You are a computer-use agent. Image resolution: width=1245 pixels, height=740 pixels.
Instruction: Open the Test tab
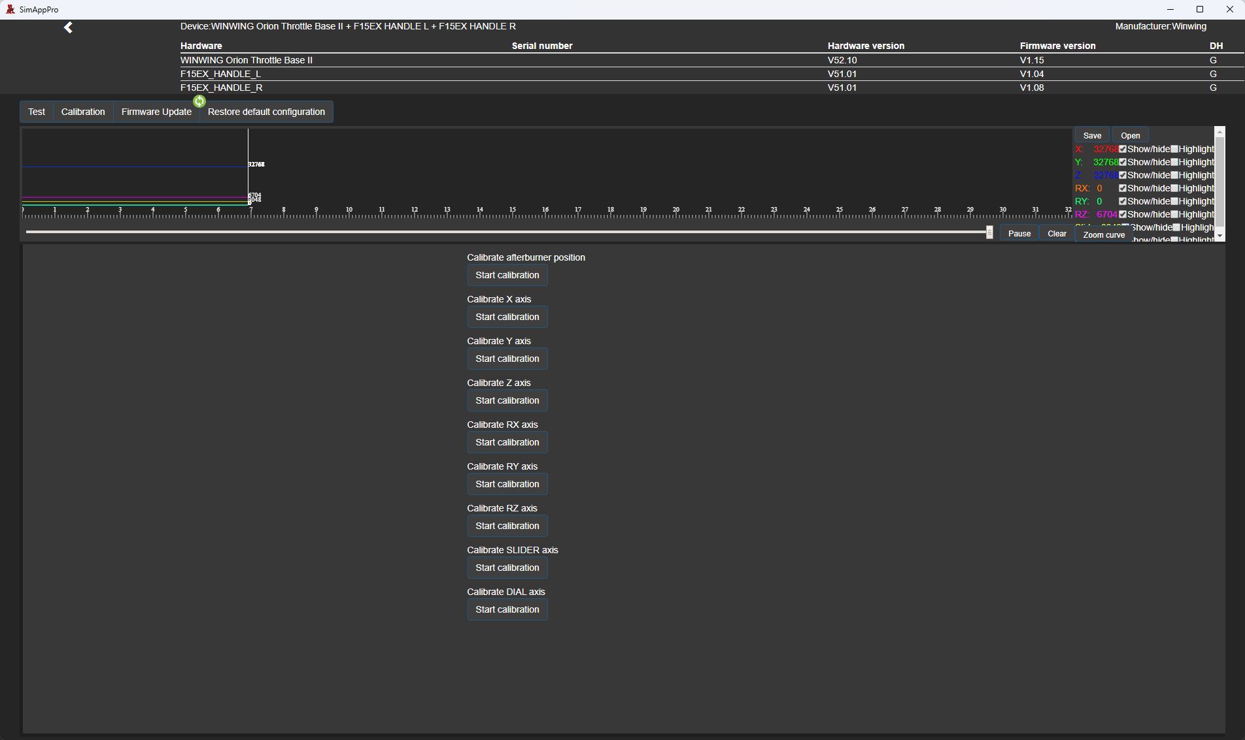(x=37, y=112)
